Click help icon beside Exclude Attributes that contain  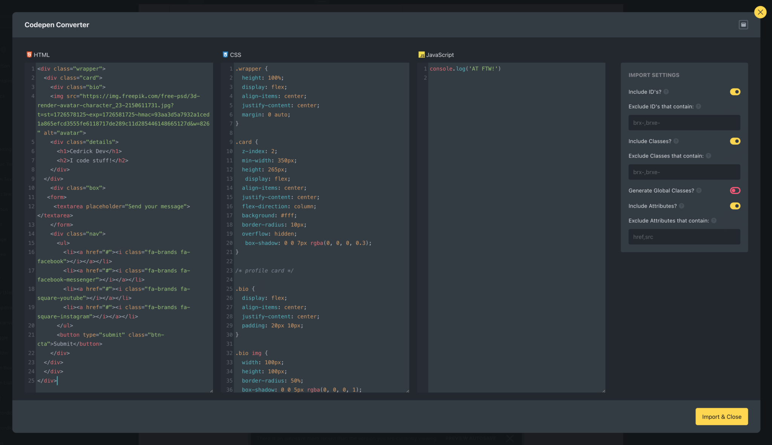[x=714, y=221]
